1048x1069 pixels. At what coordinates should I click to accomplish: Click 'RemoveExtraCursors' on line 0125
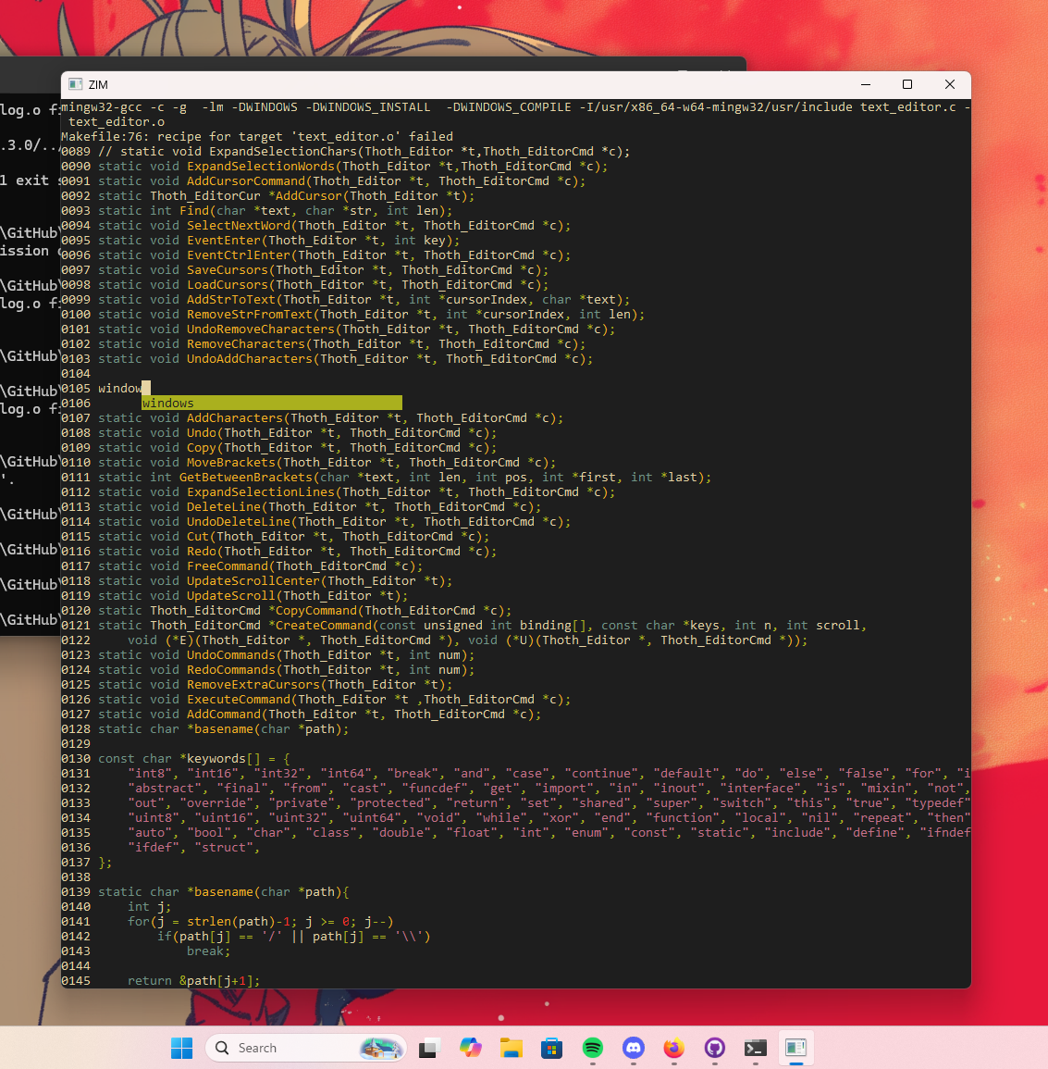point(253,685)
